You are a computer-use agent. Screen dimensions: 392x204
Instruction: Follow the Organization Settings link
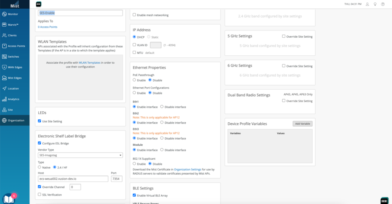point(188,169)
